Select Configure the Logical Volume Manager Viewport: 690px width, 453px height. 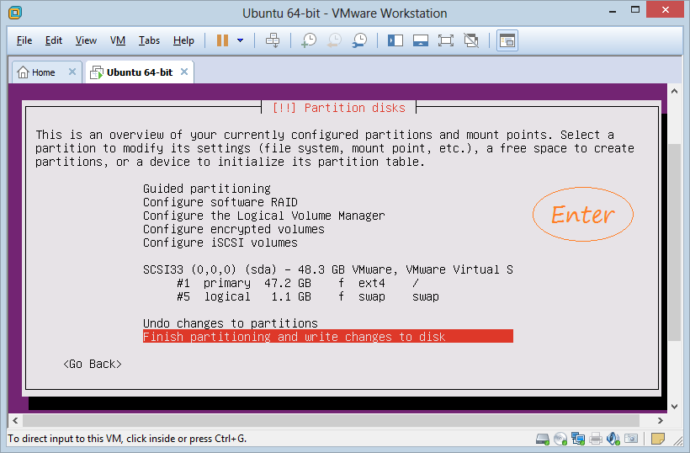(x=264, y=216)
